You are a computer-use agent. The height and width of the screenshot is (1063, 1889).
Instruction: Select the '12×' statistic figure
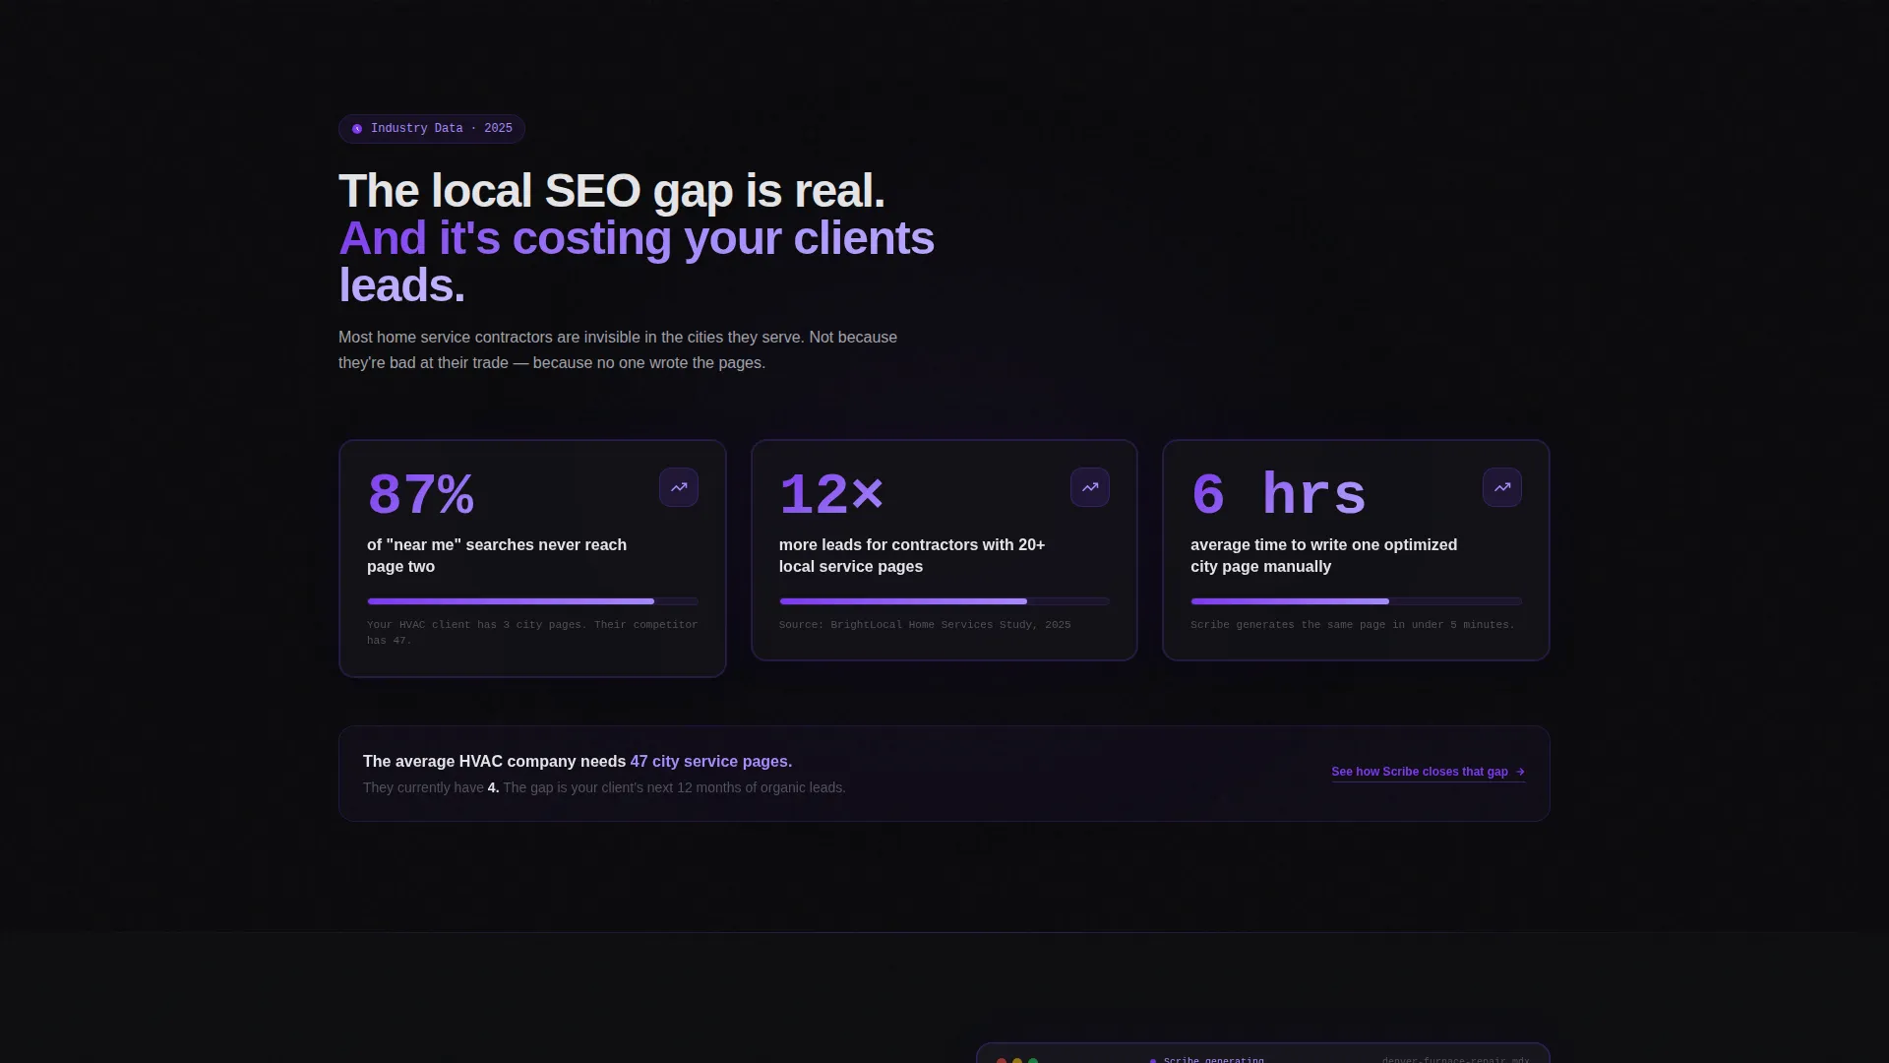pos(831,495)
